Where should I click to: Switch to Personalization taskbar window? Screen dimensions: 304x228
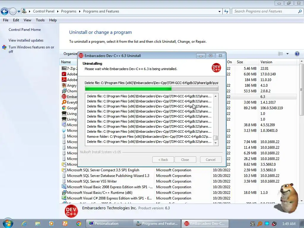point(110,224)
